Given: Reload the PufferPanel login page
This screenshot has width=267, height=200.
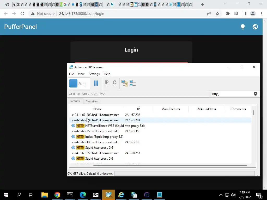Looking at the screenshot, I should (22, 14).
